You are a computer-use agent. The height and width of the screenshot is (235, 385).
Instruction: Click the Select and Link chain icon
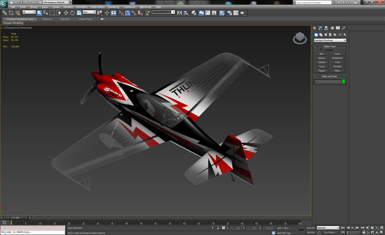pyautogui.click(x=4, y=13)
